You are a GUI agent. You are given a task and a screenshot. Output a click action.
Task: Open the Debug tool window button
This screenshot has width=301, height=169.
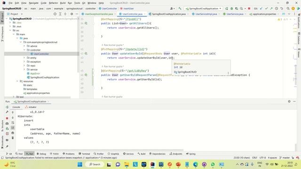41,154
